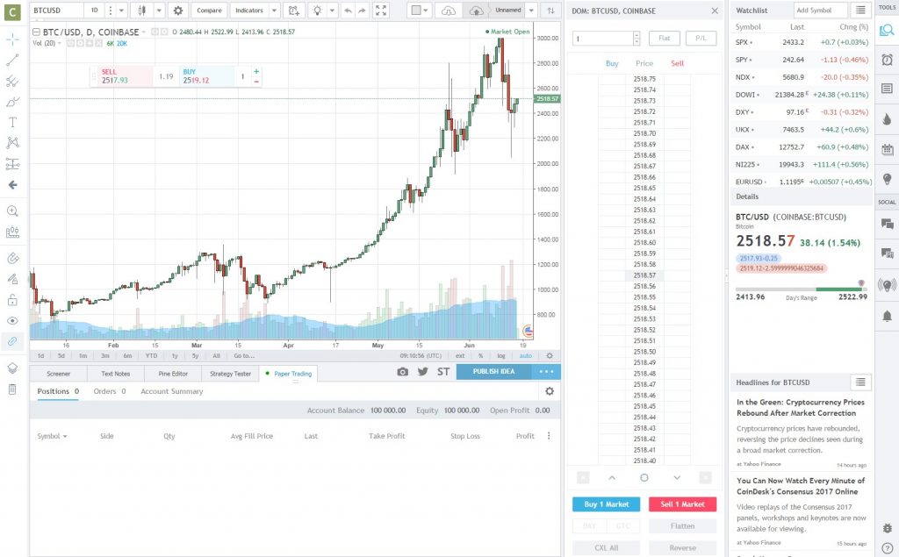Toggle auto scale on the chart

(525, 356)
